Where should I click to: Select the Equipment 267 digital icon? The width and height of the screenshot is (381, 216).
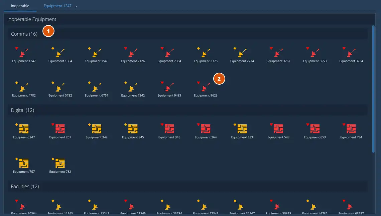(60, 128)
